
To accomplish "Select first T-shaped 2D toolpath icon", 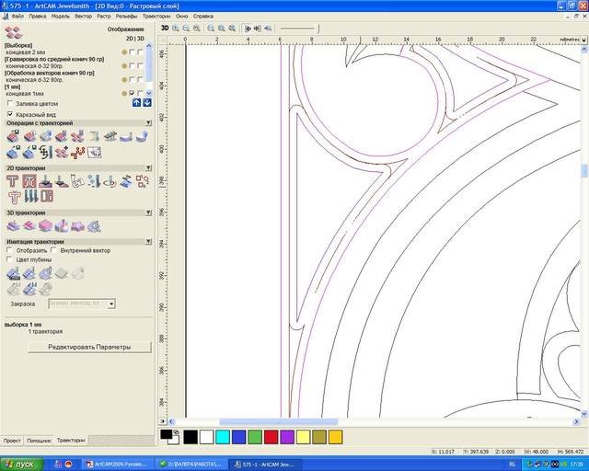I will 13,182.
